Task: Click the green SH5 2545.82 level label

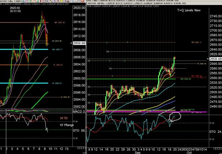Action: [x=185, y=79]
